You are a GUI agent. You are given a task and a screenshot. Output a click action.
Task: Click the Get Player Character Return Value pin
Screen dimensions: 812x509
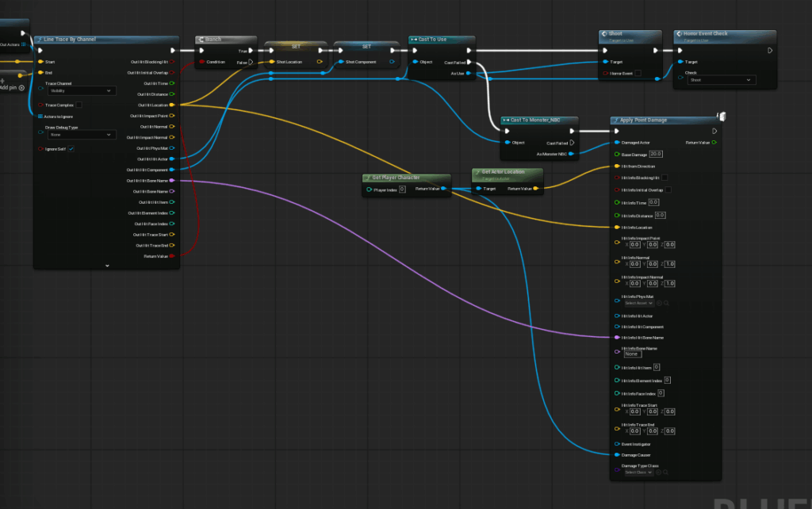tap(443, 189)
